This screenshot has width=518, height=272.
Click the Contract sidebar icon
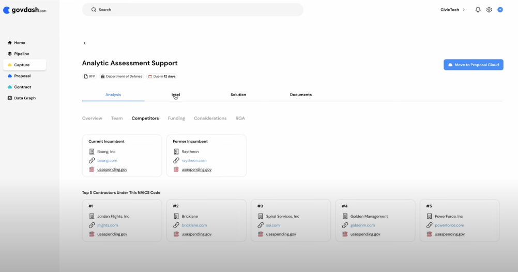click(x=10, y=87)
